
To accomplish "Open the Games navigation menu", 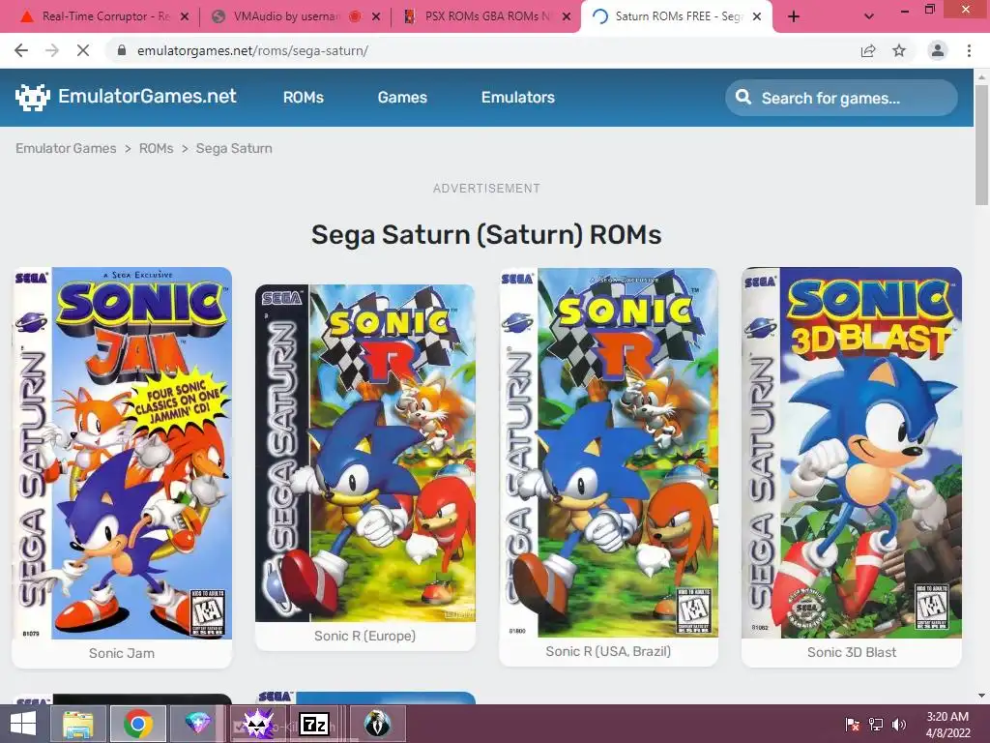I will point(402,98).
